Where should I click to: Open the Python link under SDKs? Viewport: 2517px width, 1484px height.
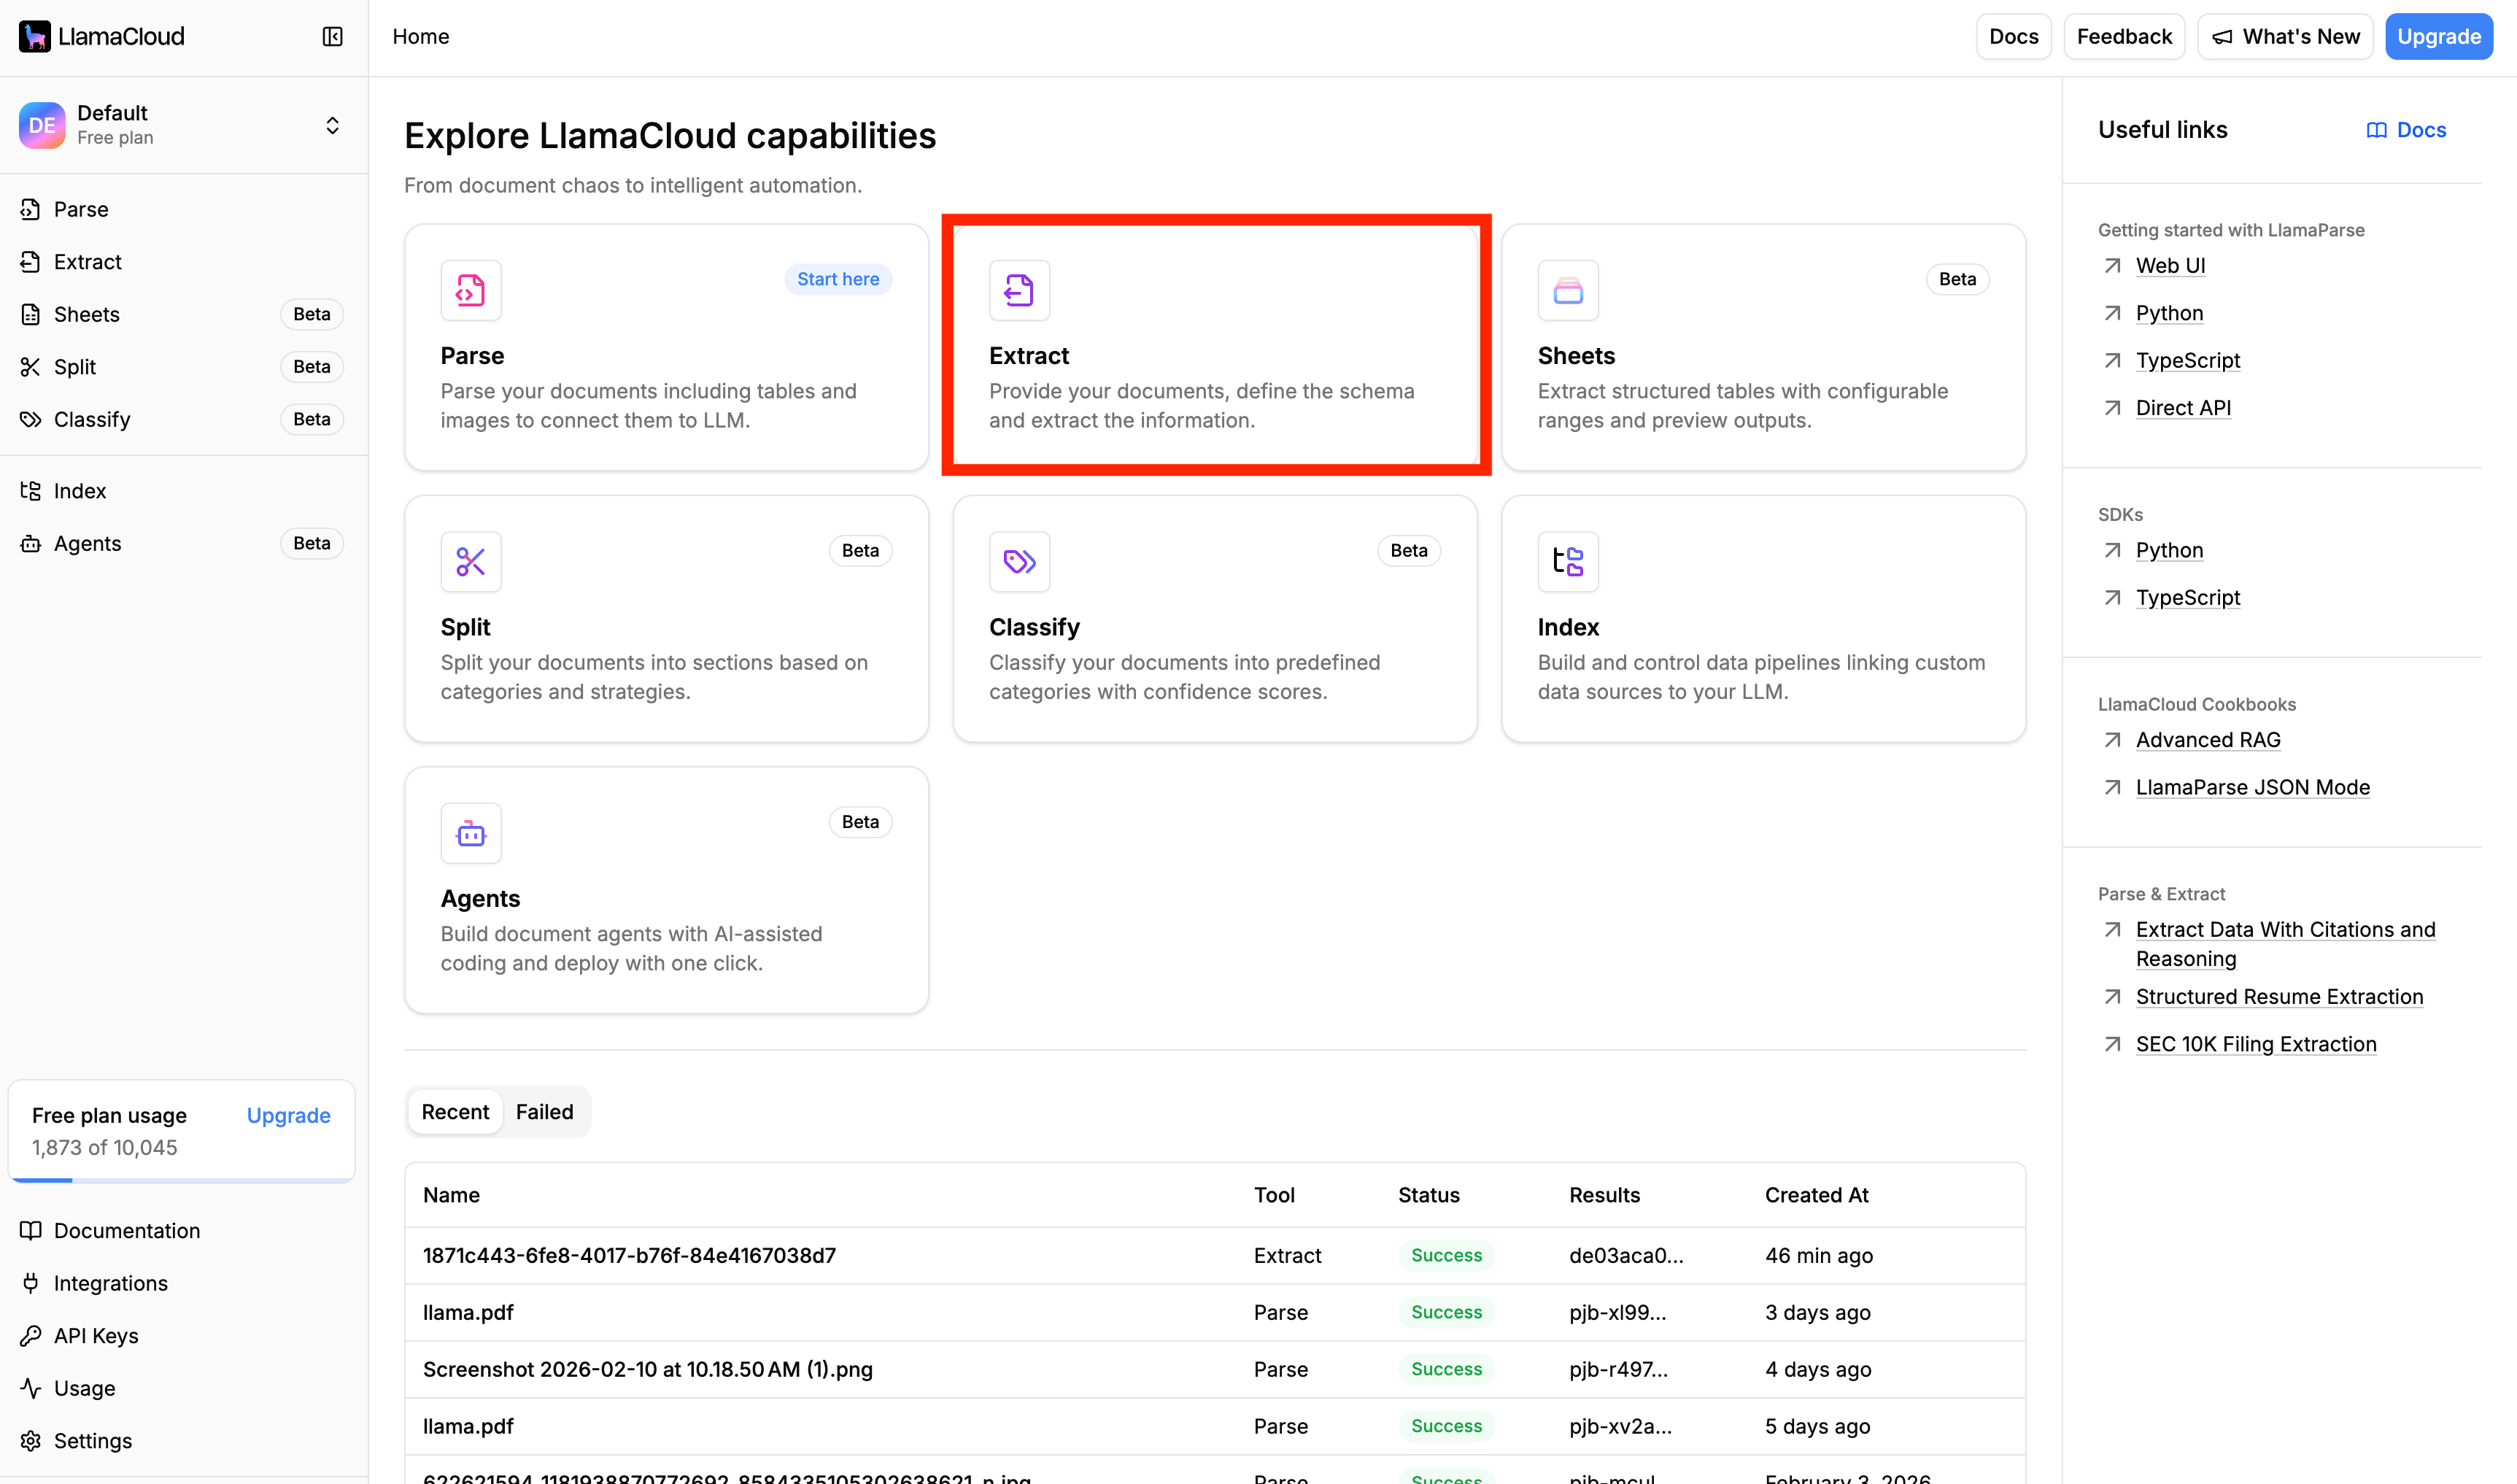coord(2169,550)
